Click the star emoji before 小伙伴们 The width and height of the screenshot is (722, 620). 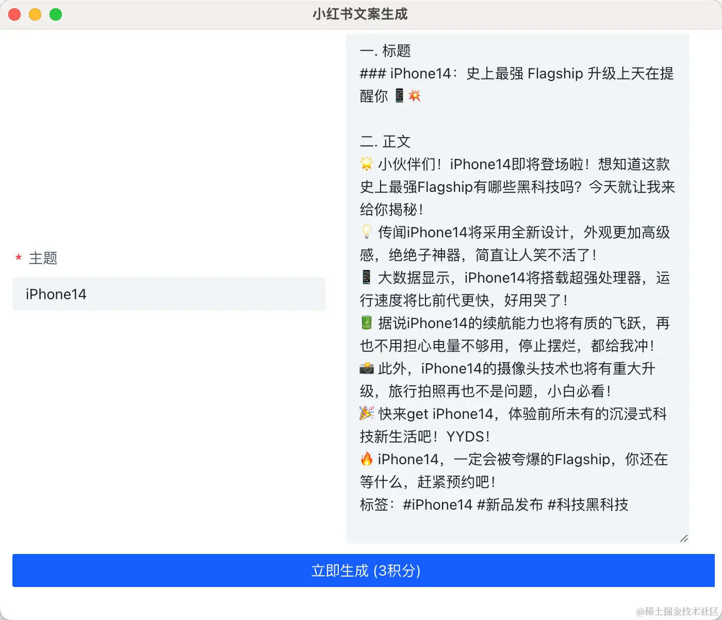(x=367, y=164)
